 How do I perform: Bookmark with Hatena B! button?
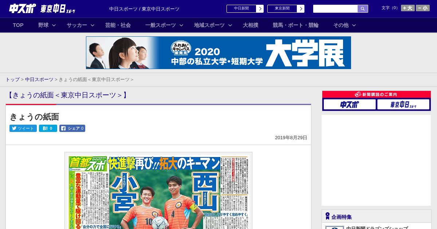pyautogui.click(x=48, y=128)
